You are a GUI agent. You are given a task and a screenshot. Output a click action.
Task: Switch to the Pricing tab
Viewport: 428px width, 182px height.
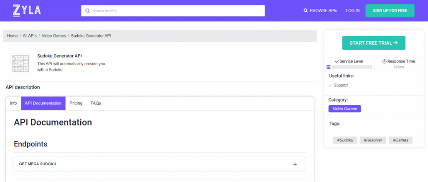click(76, 103)
